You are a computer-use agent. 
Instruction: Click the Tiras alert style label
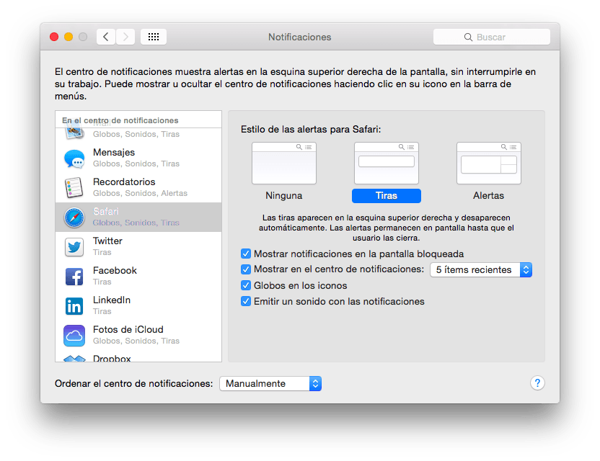click(x=386, y=196)
